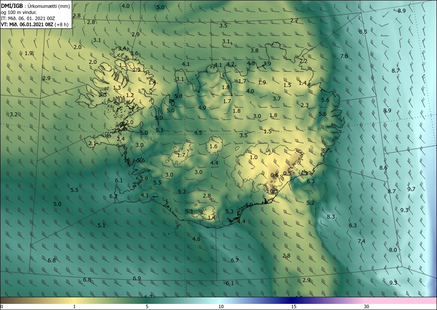Click the 3.6 precipitation value
The height and width of the screenshot is (310, 437).
[134, 53]
